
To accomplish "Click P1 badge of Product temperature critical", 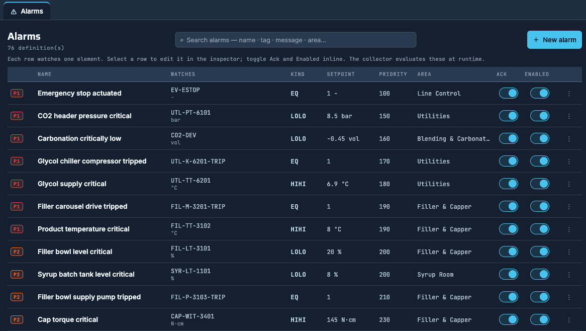I will pyautogui.click(x=17, y=229).
